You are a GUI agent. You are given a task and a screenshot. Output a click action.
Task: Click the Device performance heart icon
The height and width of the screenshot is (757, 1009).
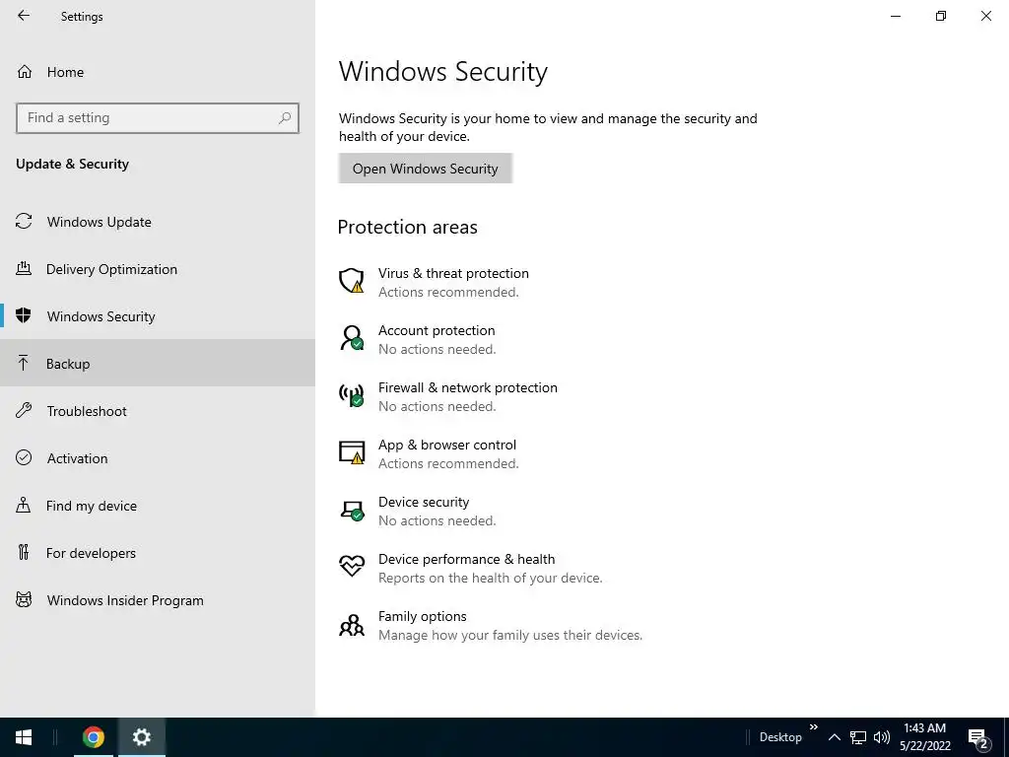click(352, 566)
